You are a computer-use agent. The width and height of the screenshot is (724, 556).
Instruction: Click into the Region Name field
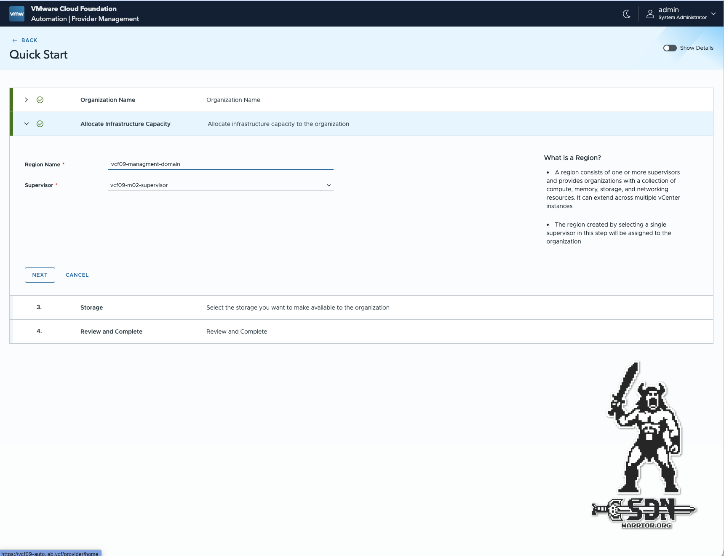(220, 164)
